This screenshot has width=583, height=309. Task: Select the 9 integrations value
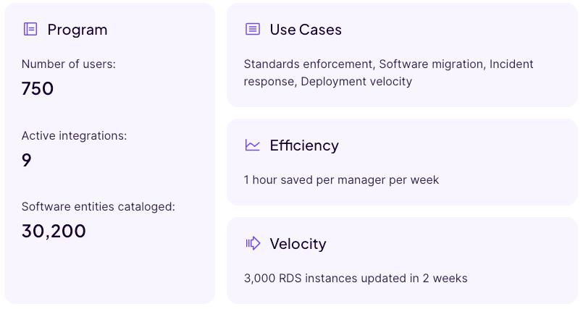point(26,160)
